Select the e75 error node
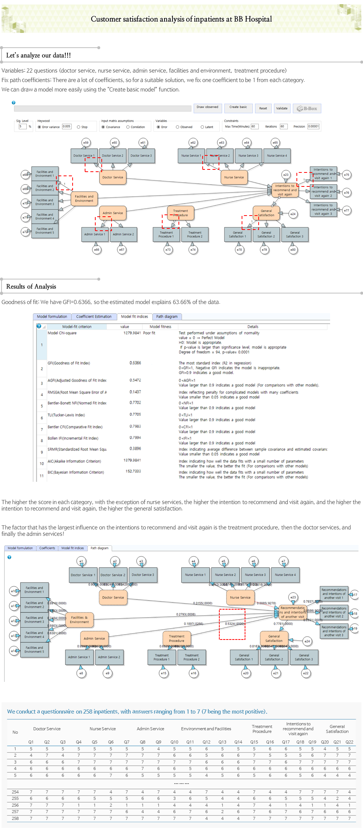The height and width of the screenshot is (832, 363). pyautogui.click(x=346, y=175)
